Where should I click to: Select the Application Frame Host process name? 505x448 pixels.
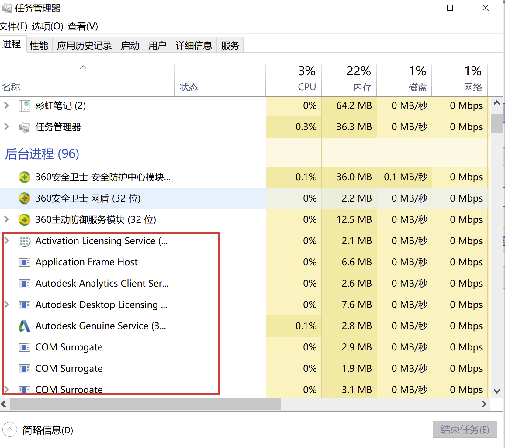pos(87,262)
